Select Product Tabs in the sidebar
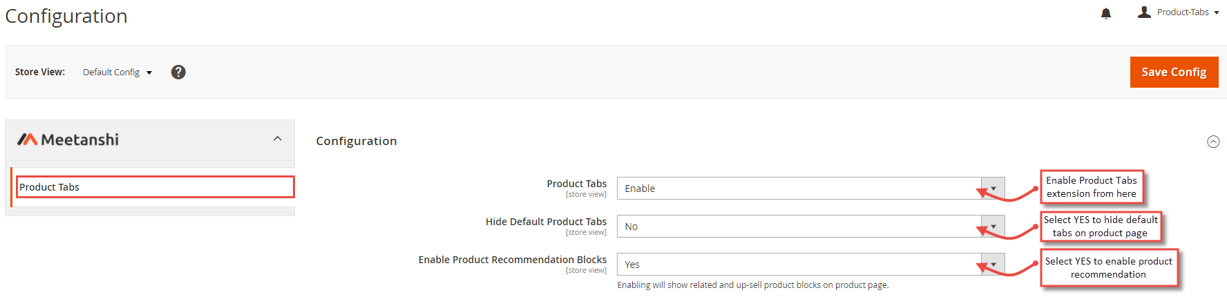Image resolution: width=1227 pixels, height=297 pixels. coord(155,187)
